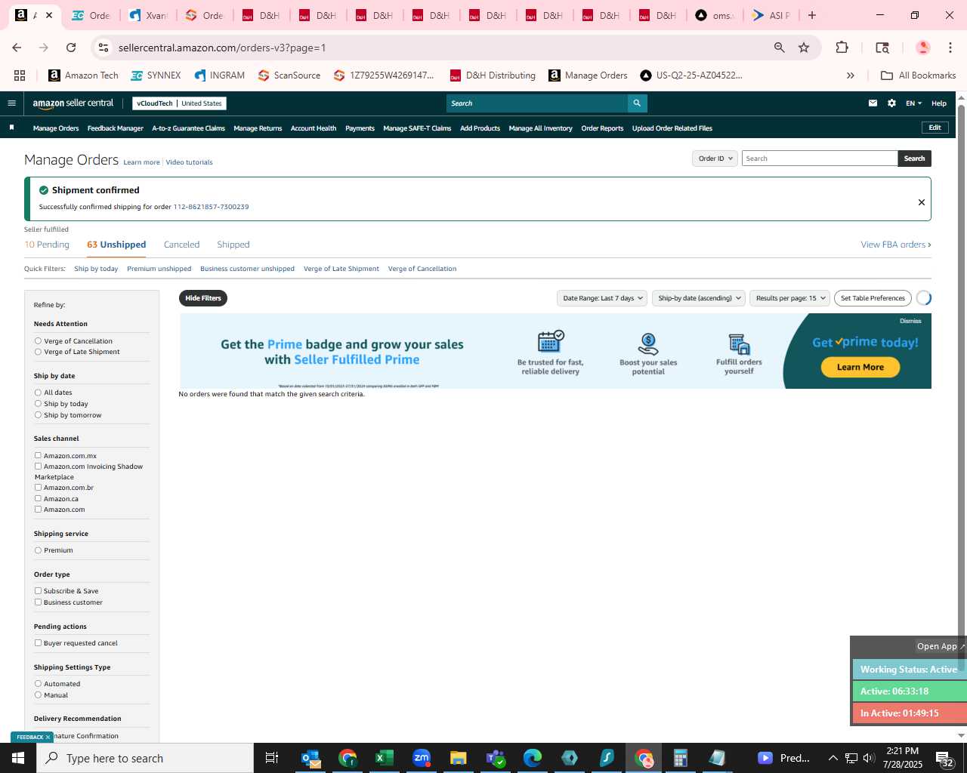
Task: Open the Order ID search type dropdown
Action: (715, 159)
